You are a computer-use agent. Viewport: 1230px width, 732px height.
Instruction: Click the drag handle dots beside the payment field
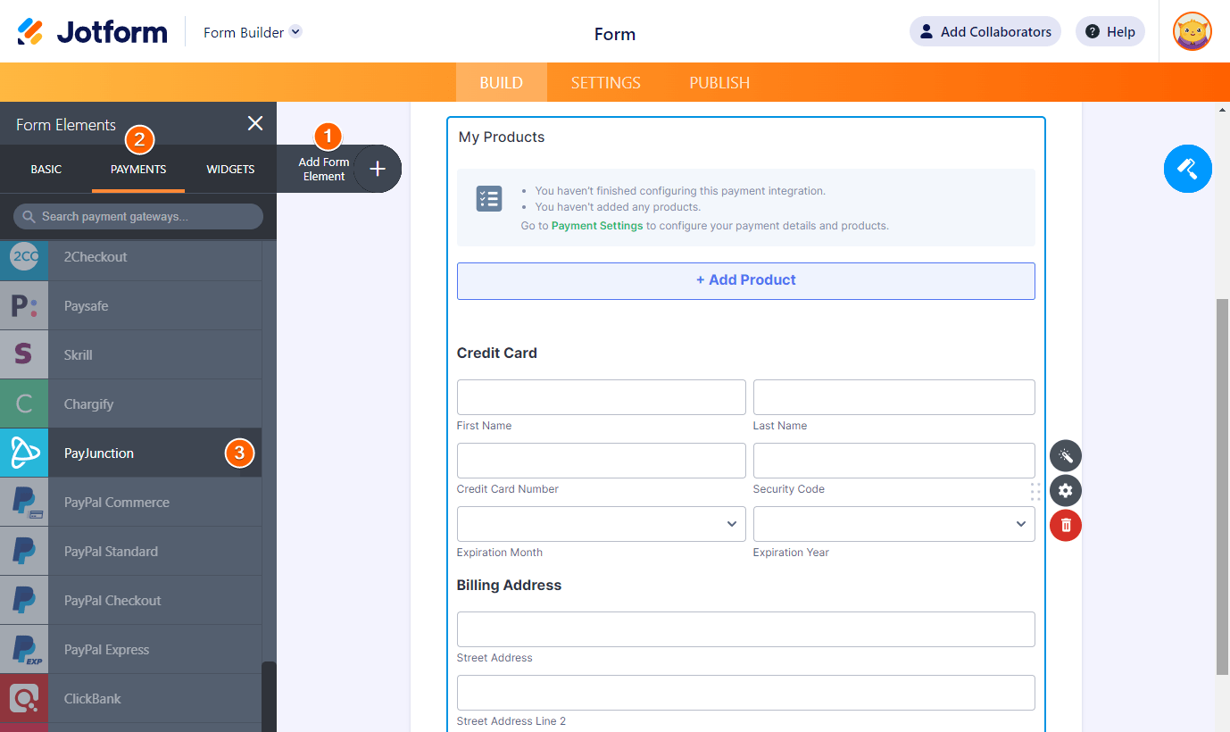(x=1035, y=491)
